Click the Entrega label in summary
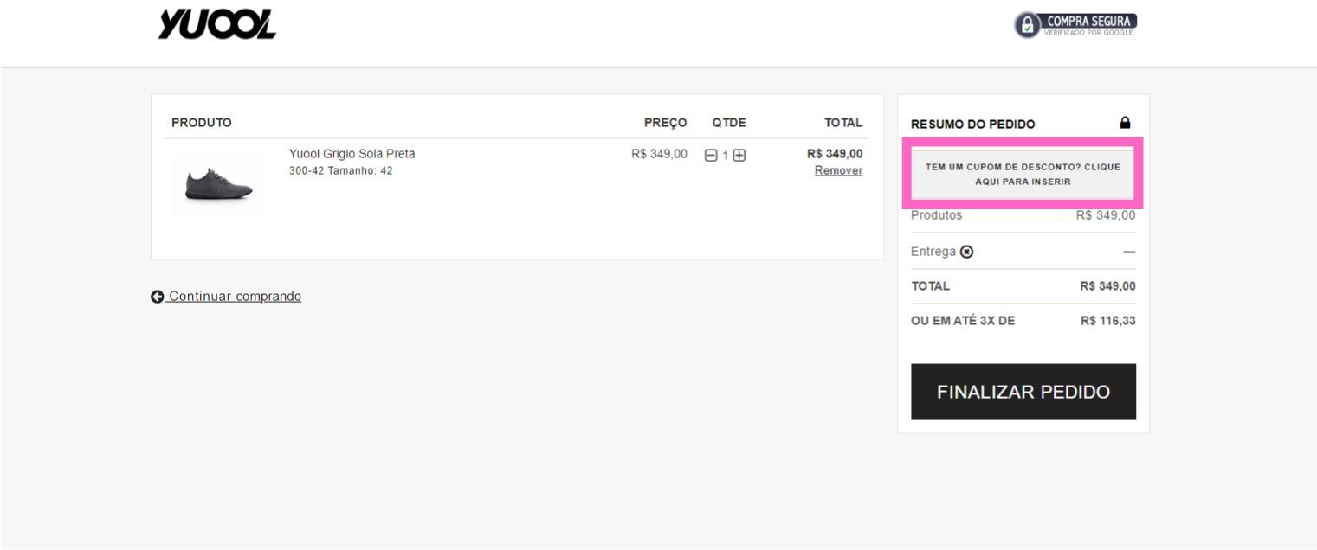Viewport: 1317px width, 550px height. [x=933, y=252]
